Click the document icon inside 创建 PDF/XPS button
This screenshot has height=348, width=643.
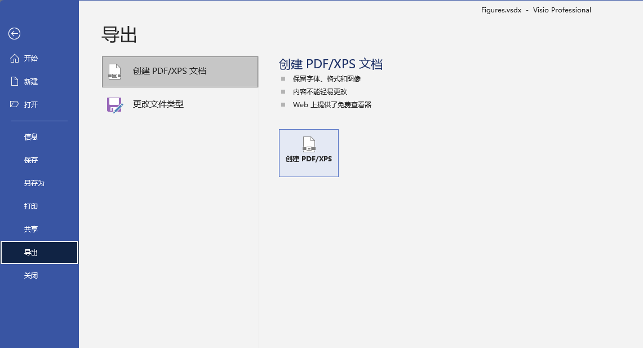[x=309, y=144]
